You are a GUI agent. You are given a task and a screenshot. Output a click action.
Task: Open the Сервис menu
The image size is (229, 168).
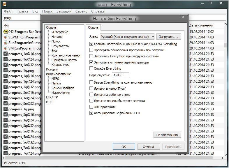click(x=81, y=11)
